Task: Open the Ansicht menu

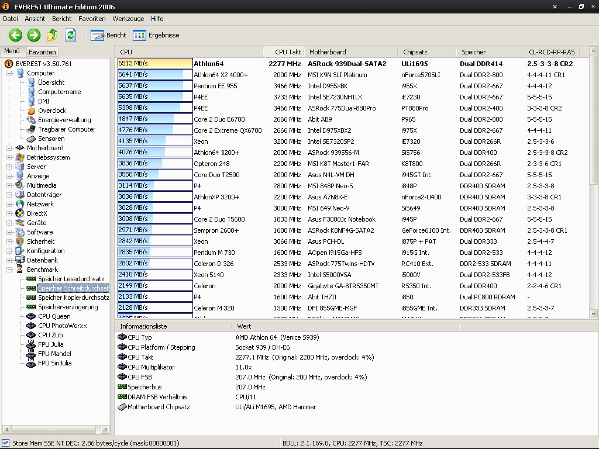Action: pos(35,19)
